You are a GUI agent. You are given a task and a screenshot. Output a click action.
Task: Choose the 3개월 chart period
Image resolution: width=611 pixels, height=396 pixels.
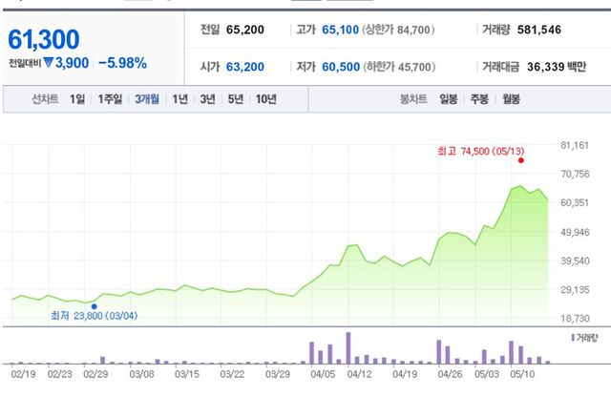(148, 99)
